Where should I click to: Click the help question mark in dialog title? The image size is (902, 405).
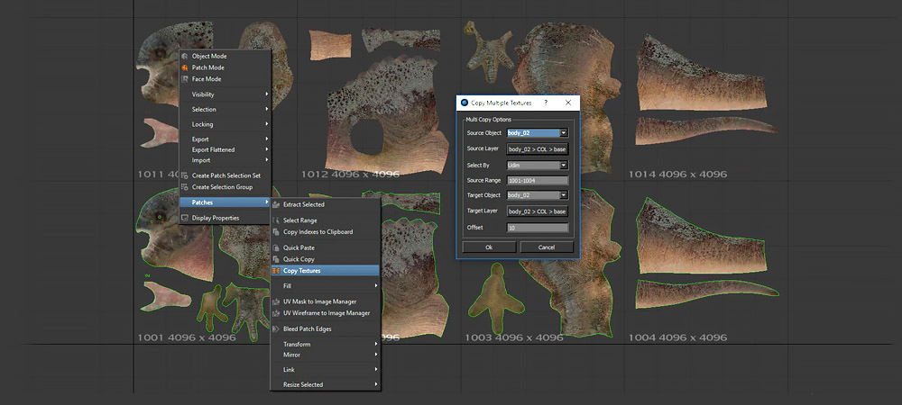tap(546, 103)
